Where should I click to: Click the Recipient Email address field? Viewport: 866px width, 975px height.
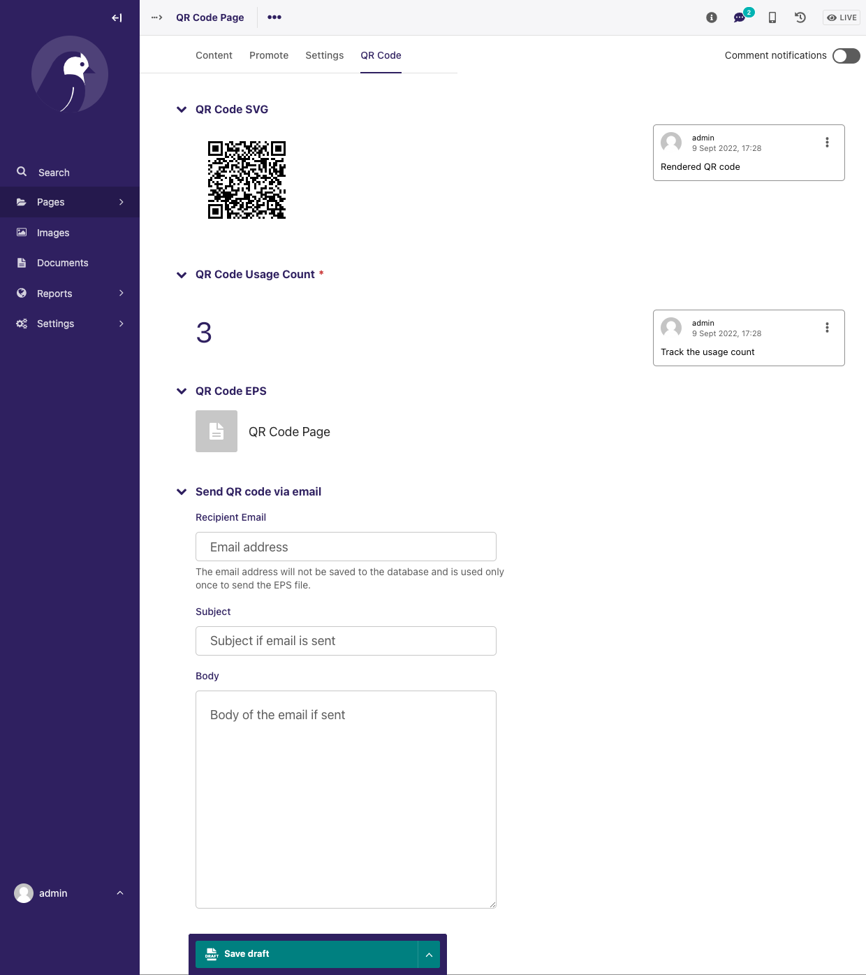[346, 547]
